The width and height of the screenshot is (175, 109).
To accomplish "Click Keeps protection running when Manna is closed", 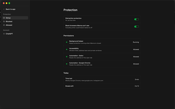I will (85, 43).
